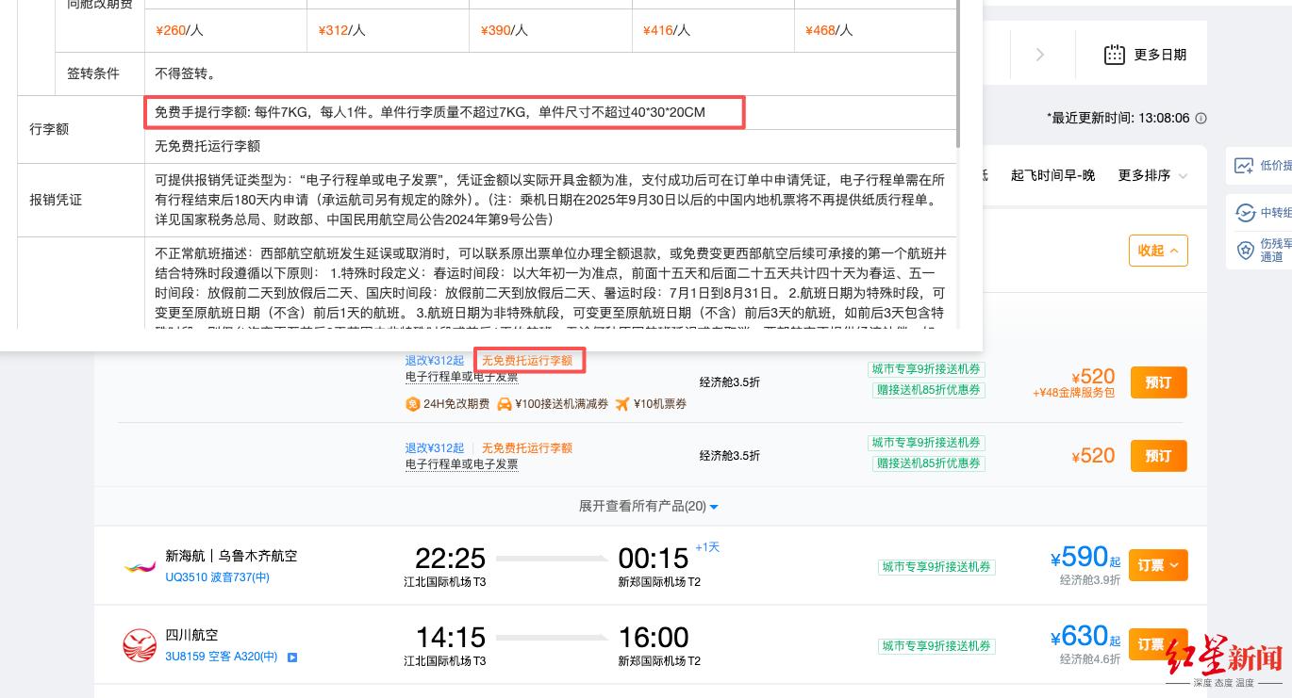1292x698 pixels.
Task: Sort by 起飞时间早-晚
Action: (x=1052, y=175)
